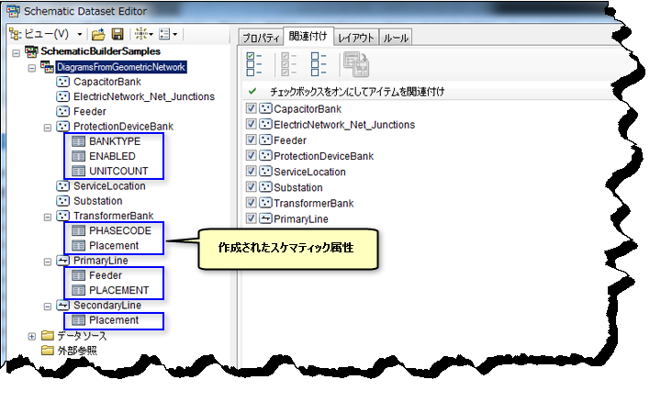661x402 pixels.
Task: Collapse the TransformerBank tree node
Action: pyautogui.click(x=47, y=217)
